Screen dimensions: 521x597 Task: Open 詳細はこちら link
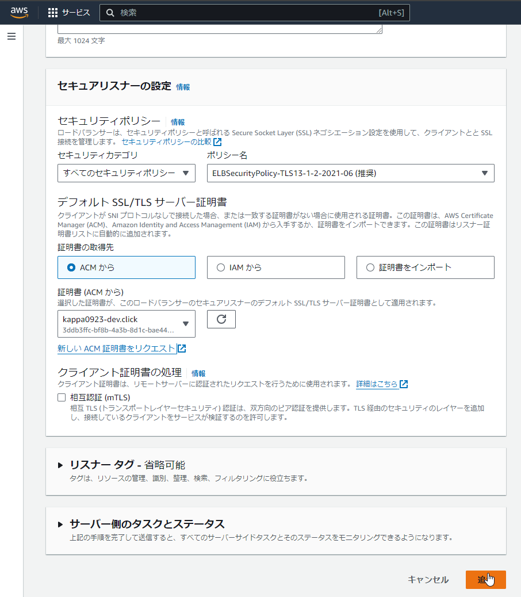point(377,384)
